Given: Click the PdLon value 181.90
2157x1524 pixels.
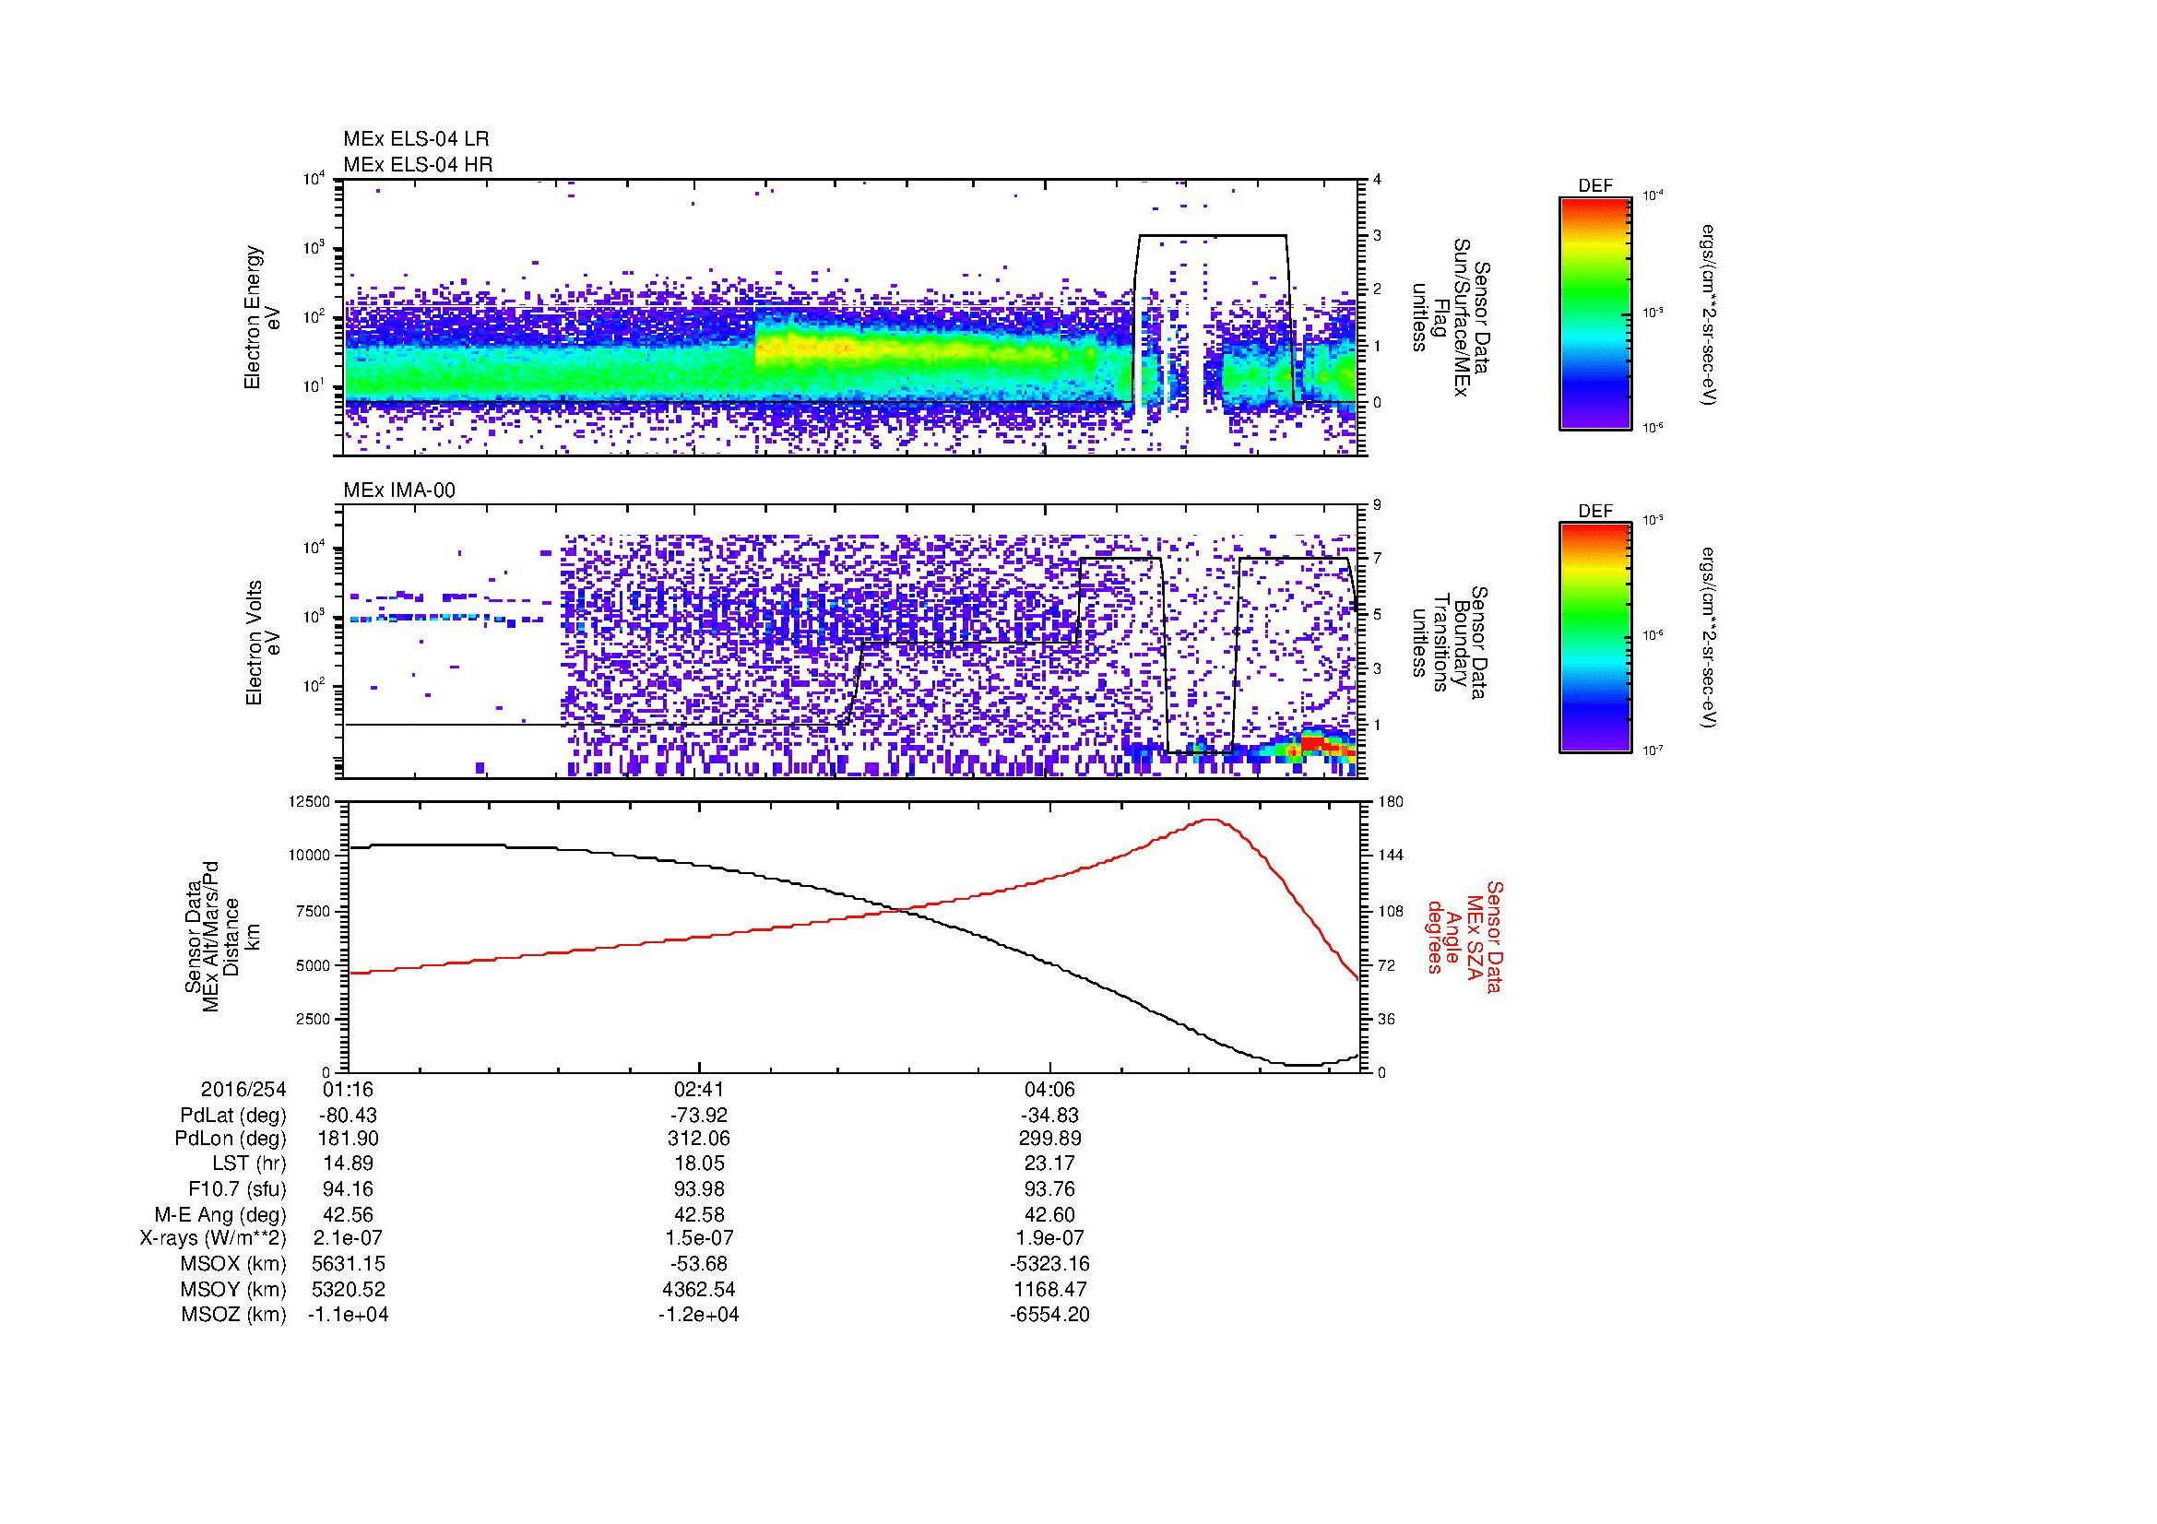Looking at the screenshot, I should [x=348, y=1138].
